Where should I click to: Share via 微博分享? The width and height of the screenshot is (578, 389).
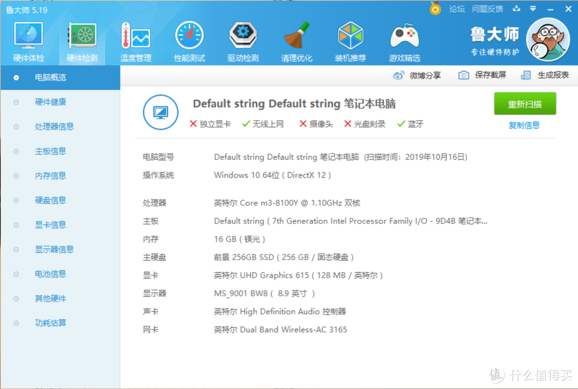coord(417,75)
